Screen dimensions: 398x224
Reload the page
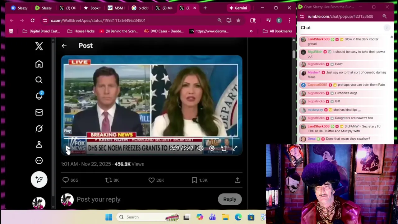[x=32, y=20]
